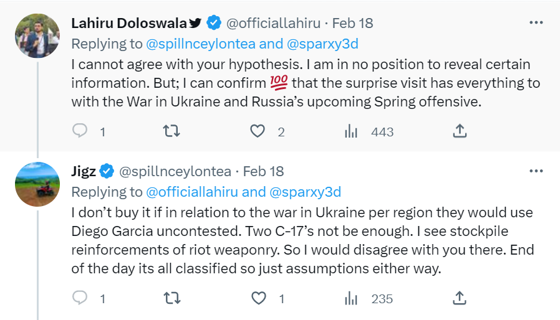Reply to Jigz's tweet
The height and width of the screenshot is (320, 560).
pos(80,298)
